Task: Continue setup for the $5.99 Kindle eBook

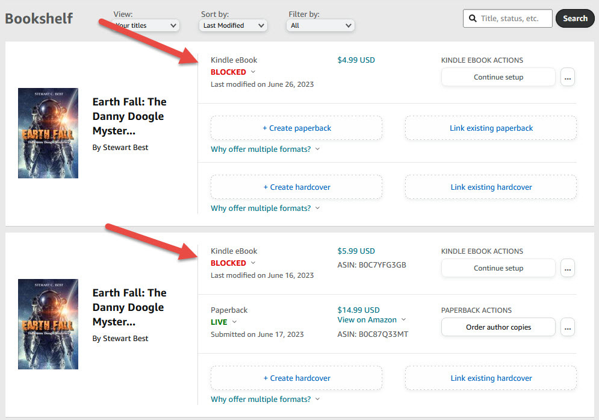Action: (x=498, y=268)
